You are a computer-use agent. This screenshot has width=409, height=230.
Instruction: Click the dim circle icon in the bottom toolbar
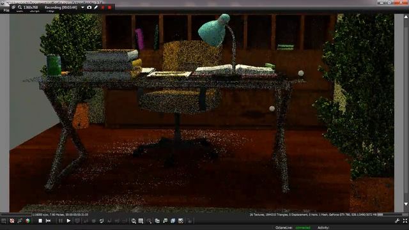pos(94,221)
